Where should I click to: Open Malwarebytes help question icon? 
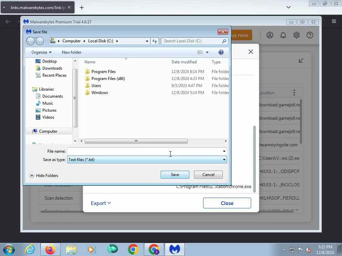click(310, 35)
